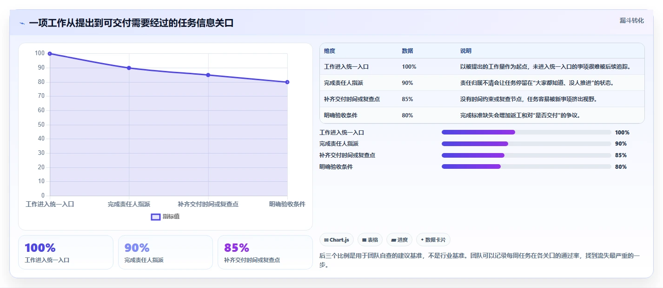Click table cell 工作进入统一入口 in the 维度 column
This screenshot has height=288, width=663.
[346, 67]
